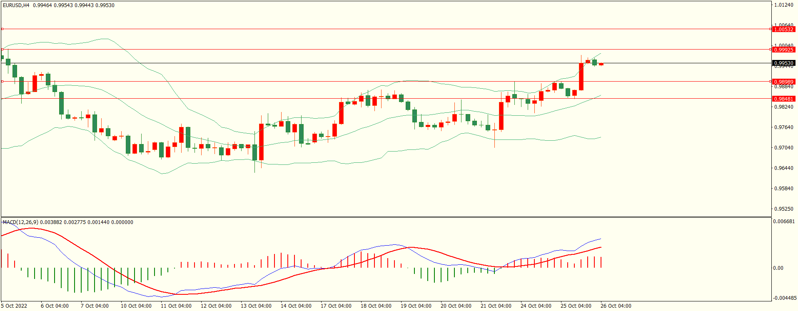The width and height of the screenshot is (798, 311).
Task: Click the 0.006681 MACD scale value
Action: [x=784, y=221]
